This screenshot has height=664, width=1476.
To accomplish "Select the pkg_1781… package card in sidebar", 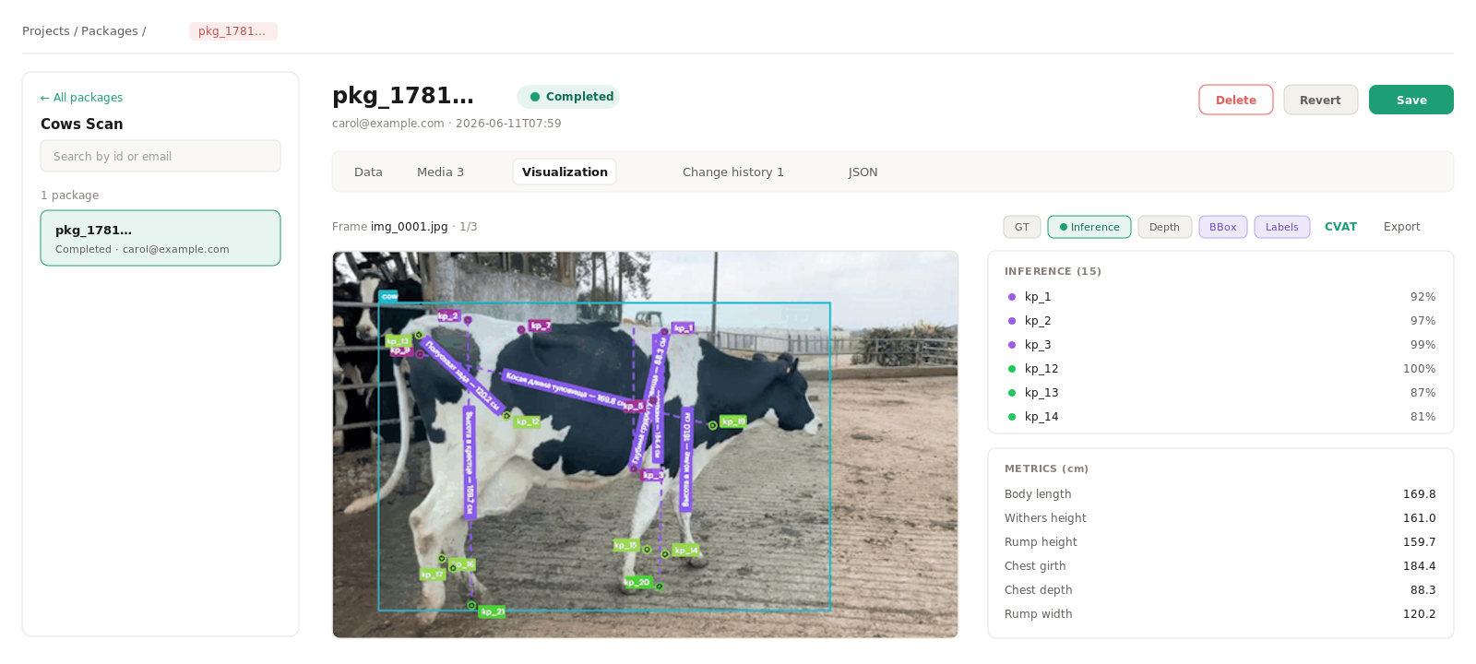I will point(161,238).
